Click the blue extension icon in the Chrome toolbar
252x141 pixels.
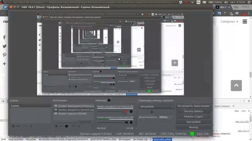[x=219, y=13]
